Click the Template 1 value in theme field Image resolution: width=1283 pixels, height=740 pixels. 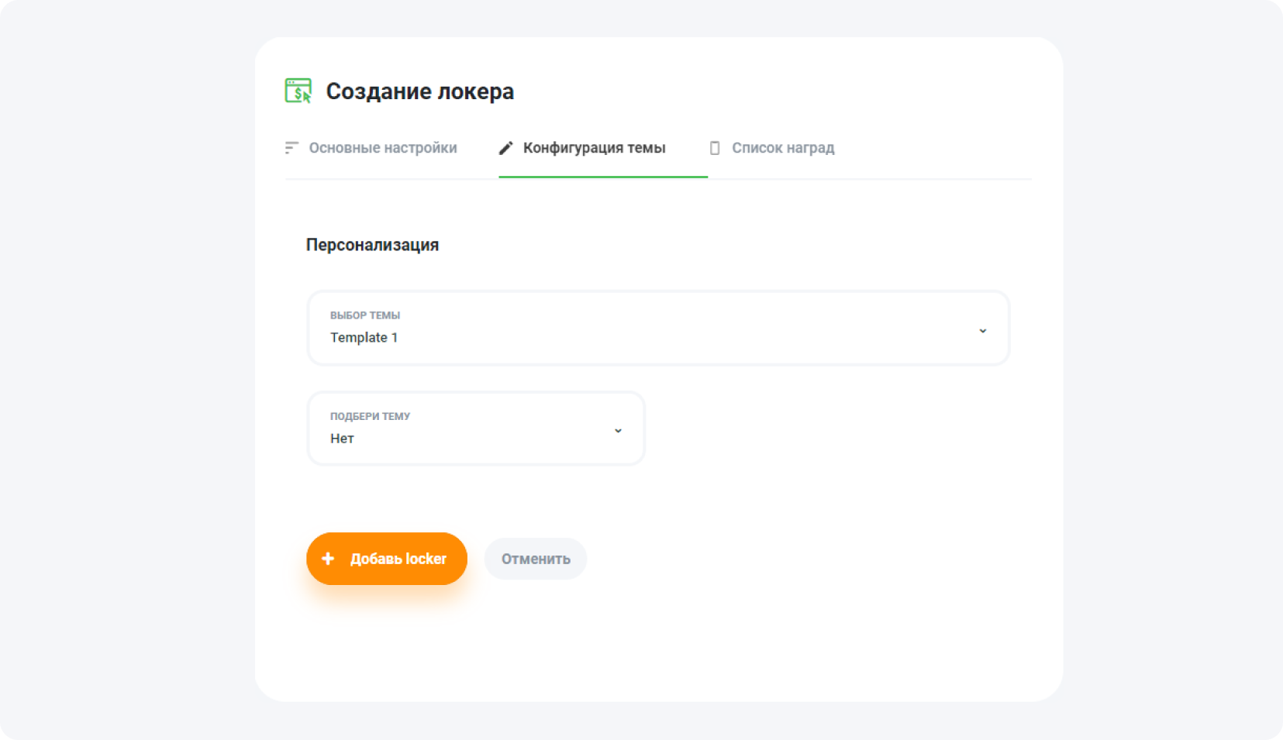coord(364,337)
